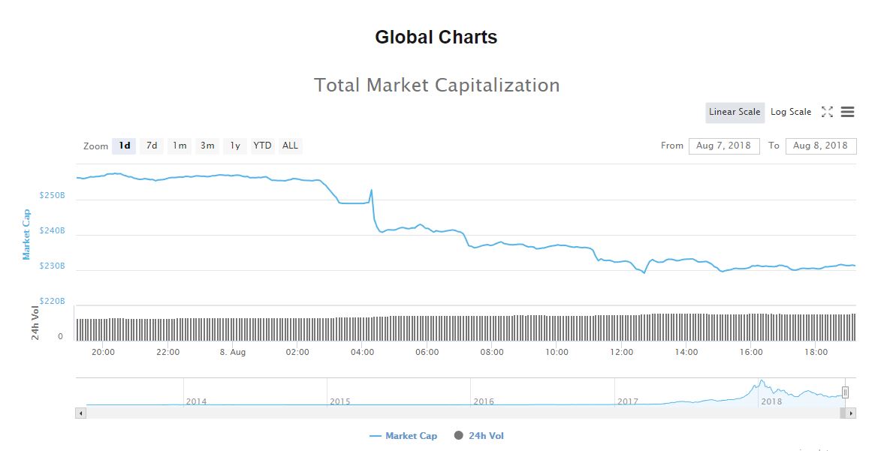The image size is (890, 451).
Task: Show ALL time zoom range
Action: (x=290, y=146)
